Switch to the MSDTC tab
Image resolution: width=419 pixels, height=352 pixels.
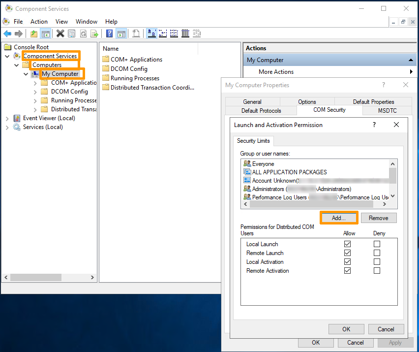click(x=387, y=110)
